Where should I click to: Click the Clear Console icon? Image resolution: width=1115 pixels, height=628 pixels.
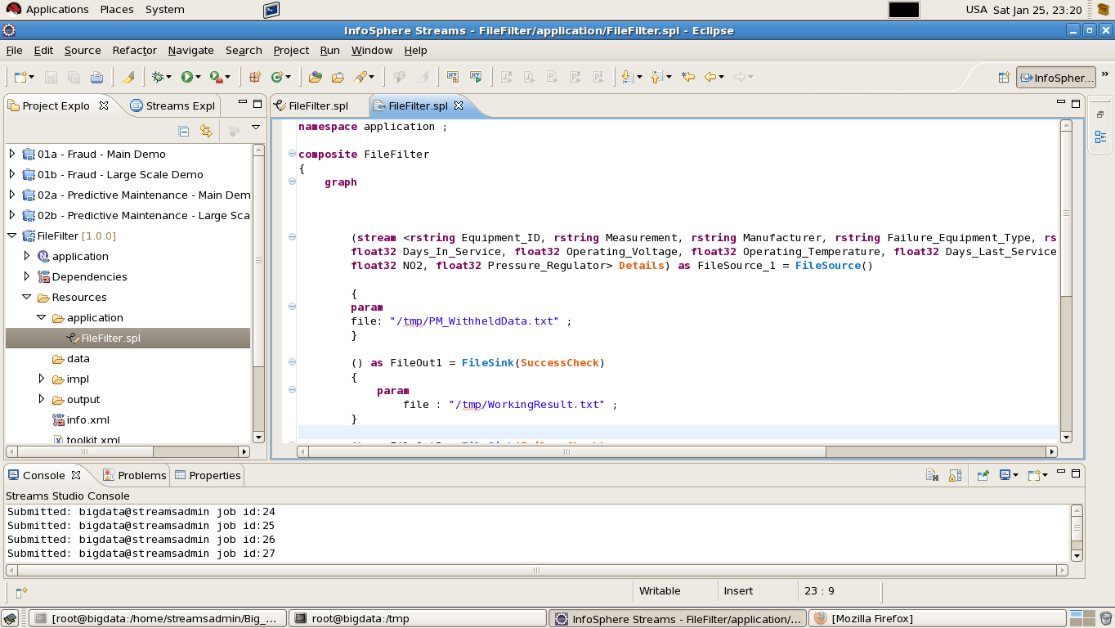(x=932, y=475)
